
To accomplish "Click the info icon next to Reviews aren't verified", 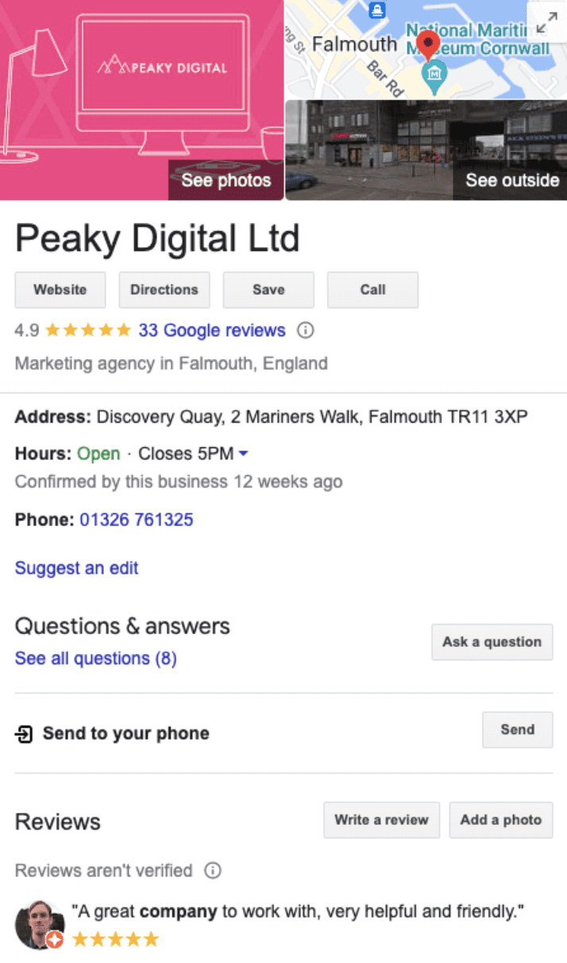I will (x=212, y=871).
